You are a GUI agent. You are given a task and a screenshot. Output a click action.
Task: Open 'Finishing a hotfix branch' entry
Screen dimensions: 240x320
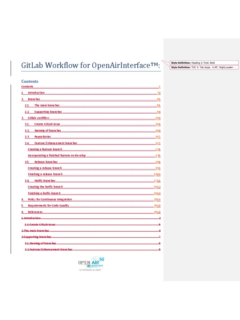(94, 193)
